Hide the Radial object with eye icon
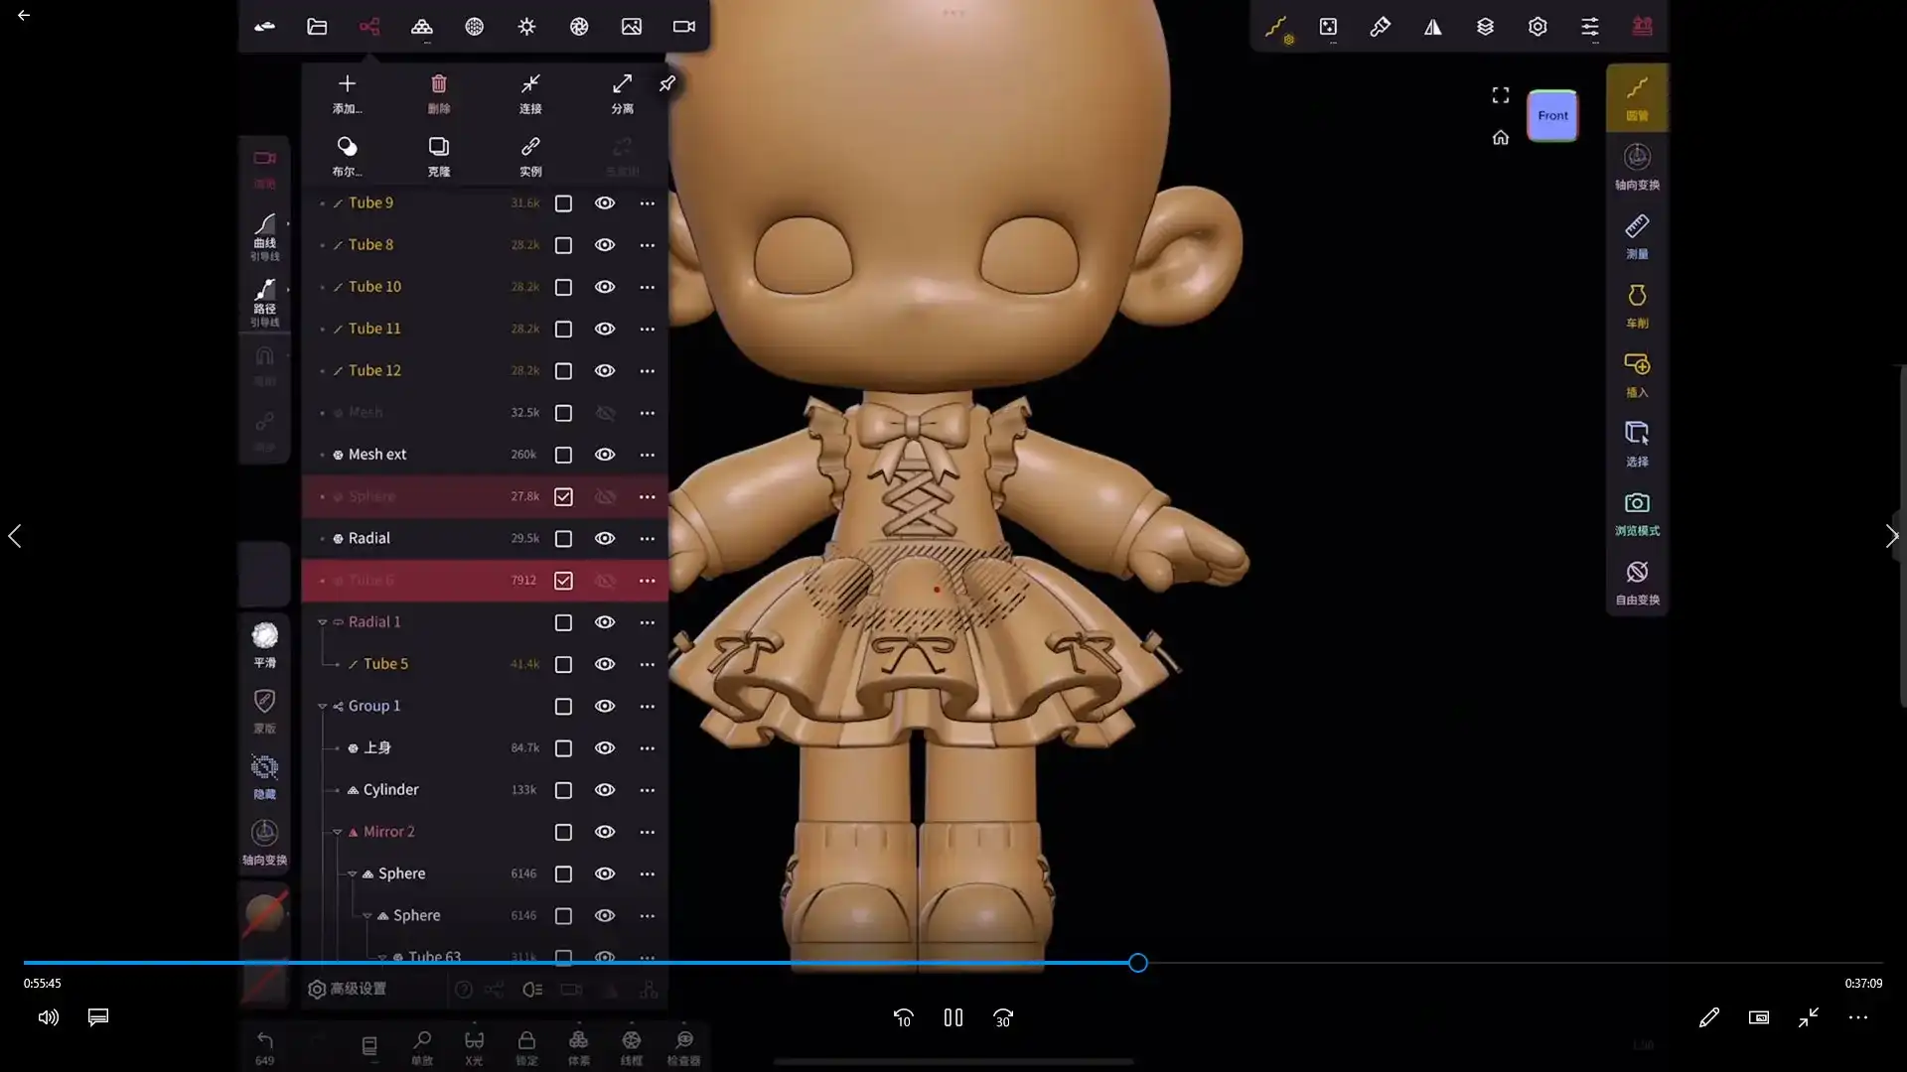 tap(604, 538)
